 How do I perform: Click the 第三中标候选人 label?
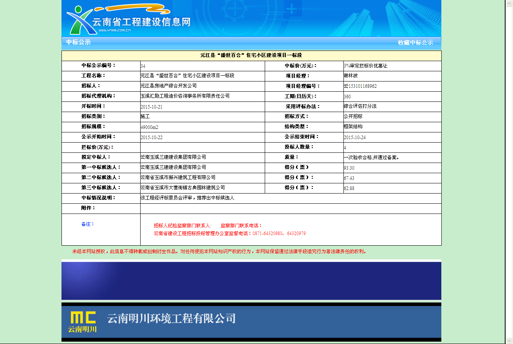tap(101, 188)
